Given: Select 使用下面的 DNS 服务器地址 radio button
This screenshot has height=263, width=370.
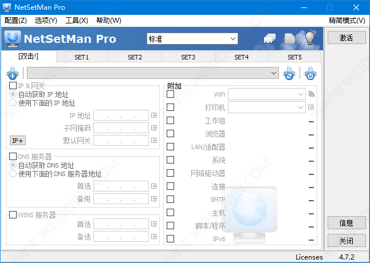Looking at the screenshot, I should (13, 174).
